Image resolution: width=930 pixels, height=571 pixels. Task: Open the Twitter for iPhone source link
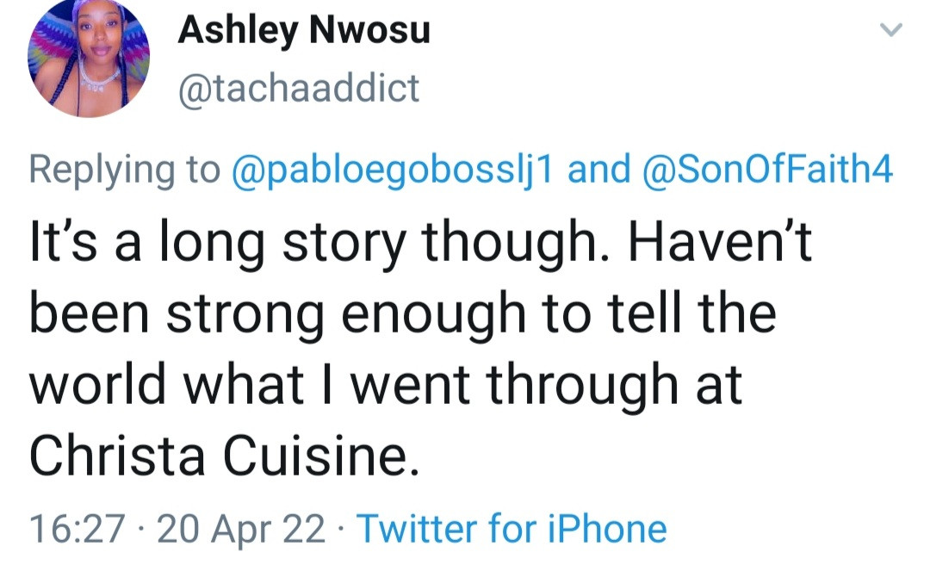pyautogui.click(x=512, y=528)
